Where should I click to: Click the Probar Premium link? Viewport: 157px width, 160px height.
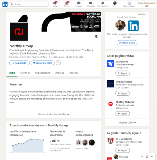tap(147, 4)
